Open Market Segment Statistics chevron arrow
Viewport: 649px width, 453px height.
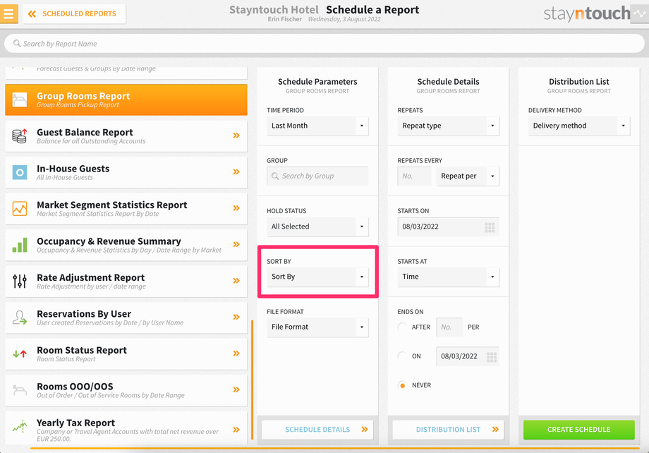pyautogui.click(x=236, y=208)
